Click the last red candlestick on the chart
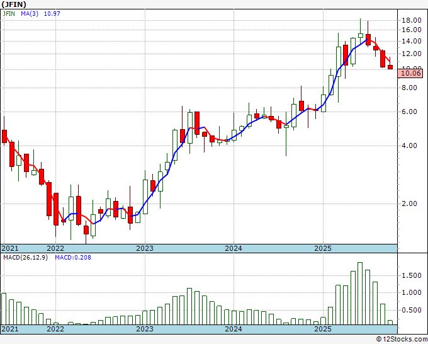The height and width of the screenshot is (344, 428). point(390,67)
